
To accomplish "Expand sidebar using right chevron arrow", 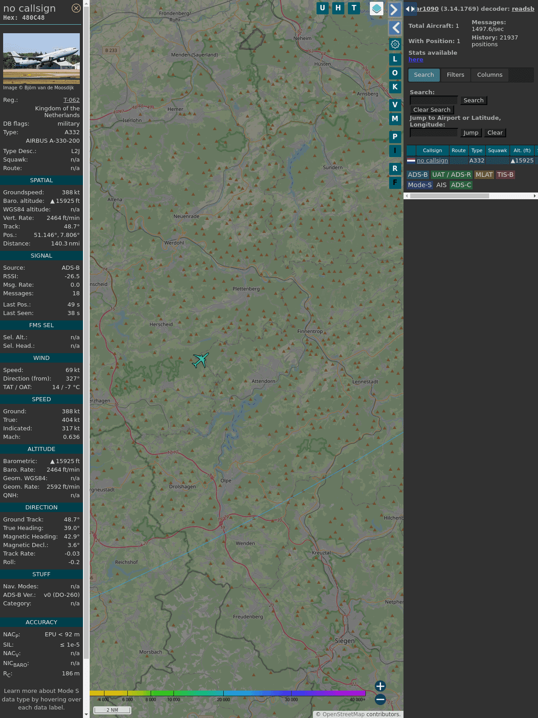I will pyautogui.click(x=395, y=10).
